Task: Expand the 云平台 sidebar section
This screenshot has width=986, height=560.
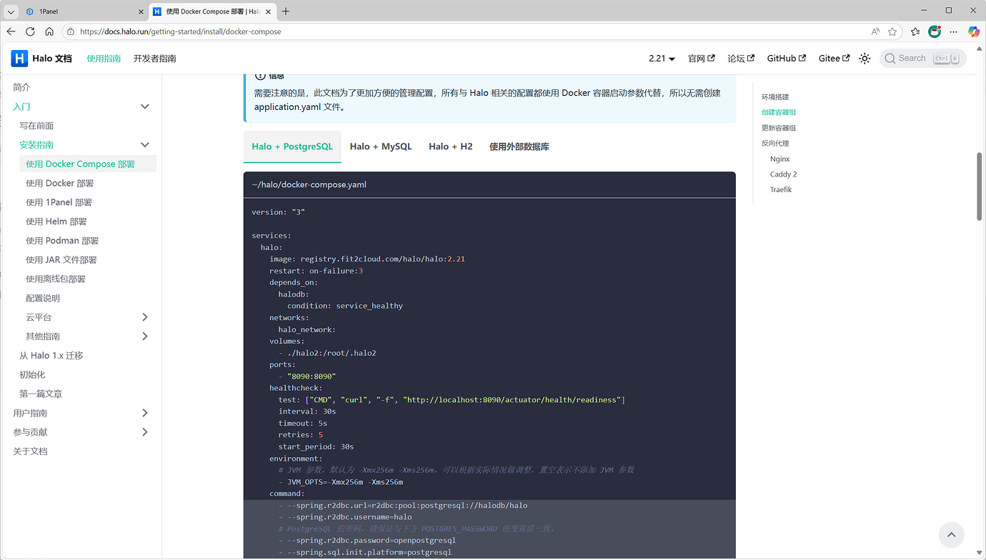Action: pos(145,316)
